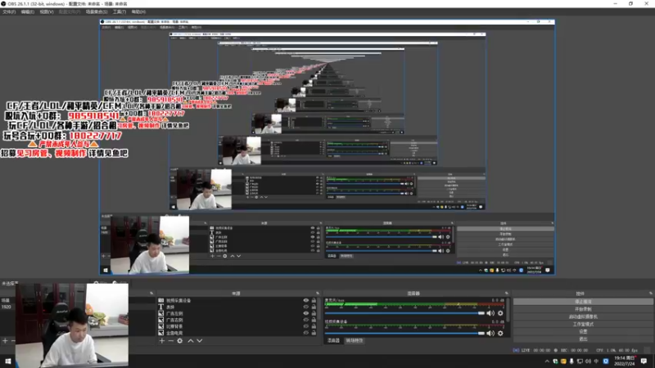The width and height of the screenshot is (655, 368).
Task: Select the 视频采集设备 source row
Action: click(x=237, y=300)
